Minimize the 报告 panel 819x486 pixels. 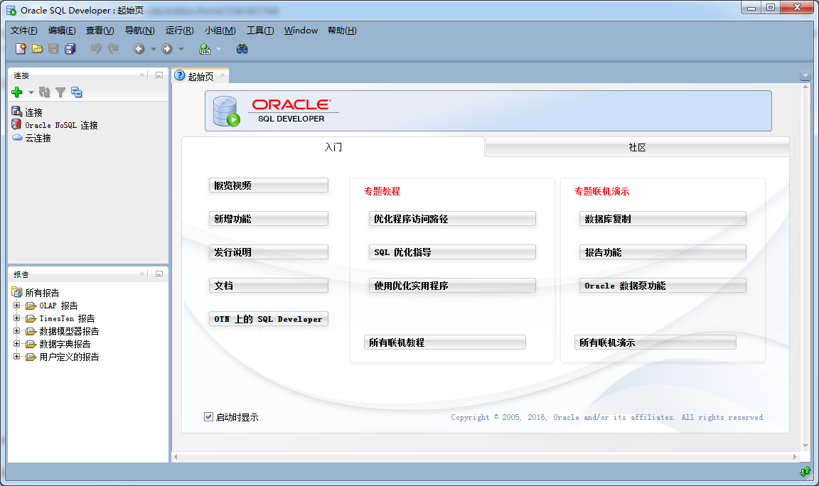[159, 274]
